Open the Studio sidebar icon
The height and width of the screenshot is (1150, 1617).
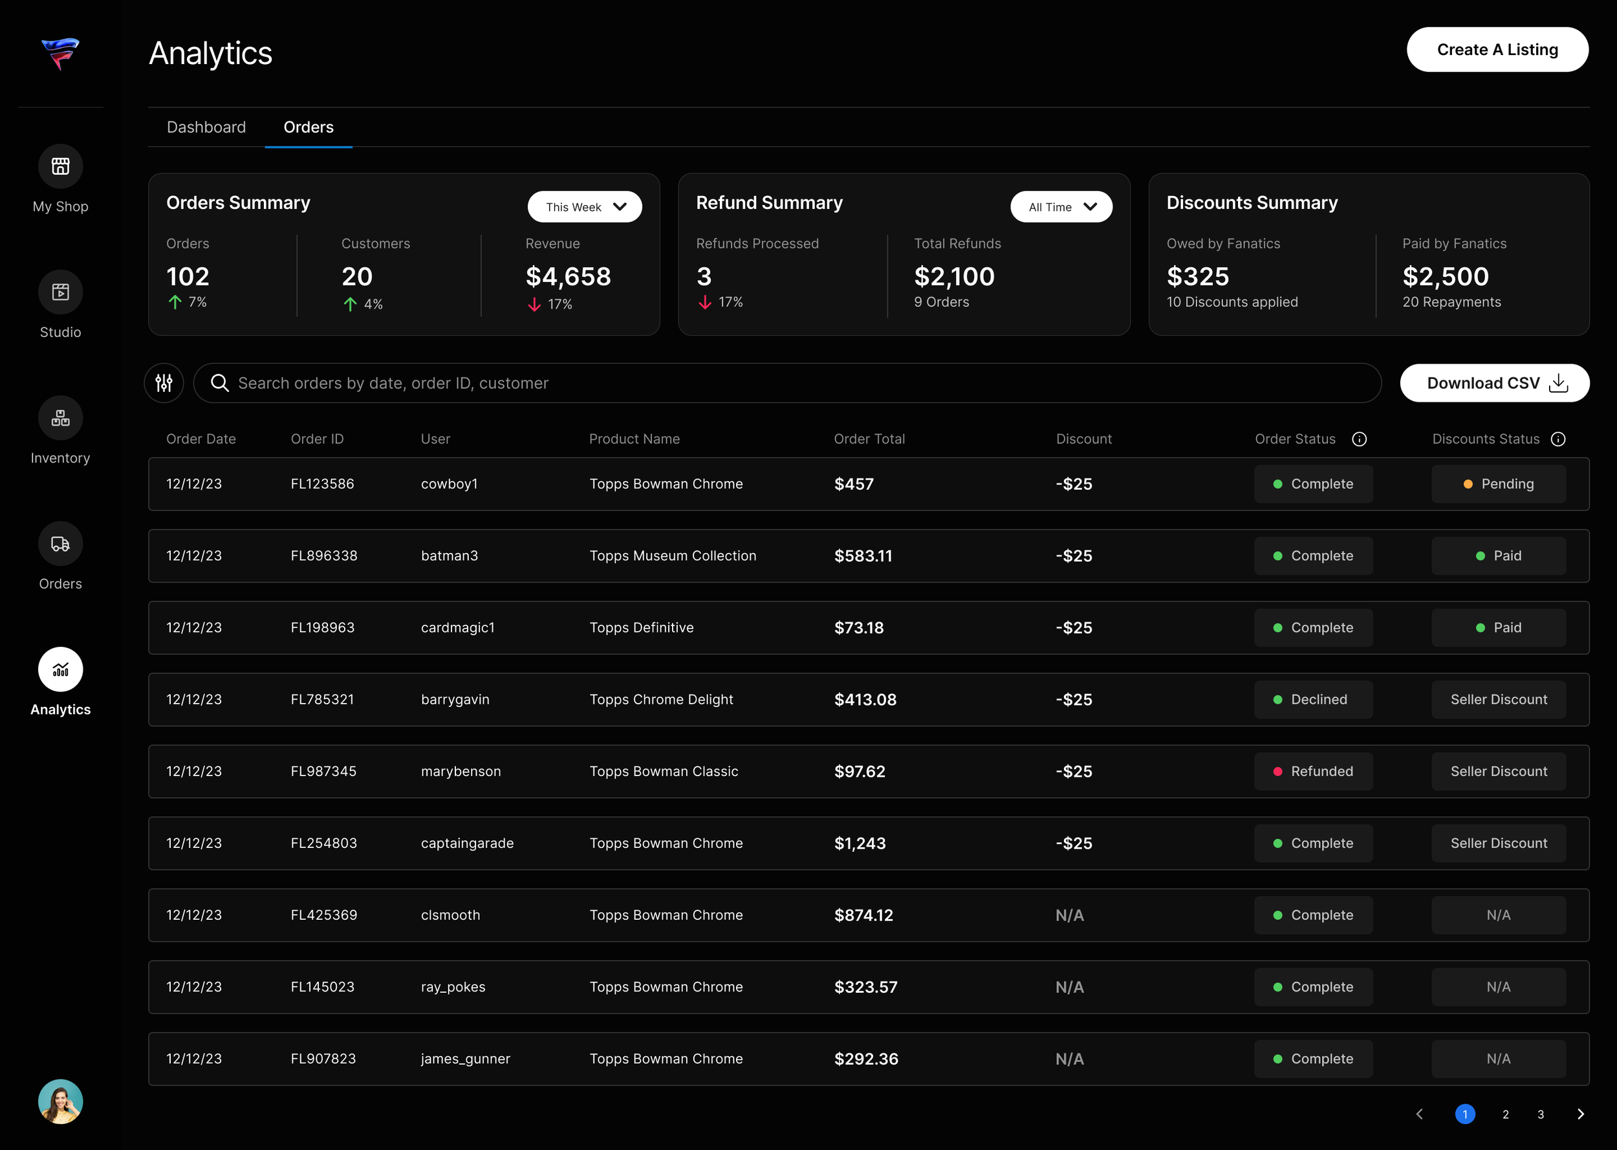pyautogui.click(x=60, y=292)
